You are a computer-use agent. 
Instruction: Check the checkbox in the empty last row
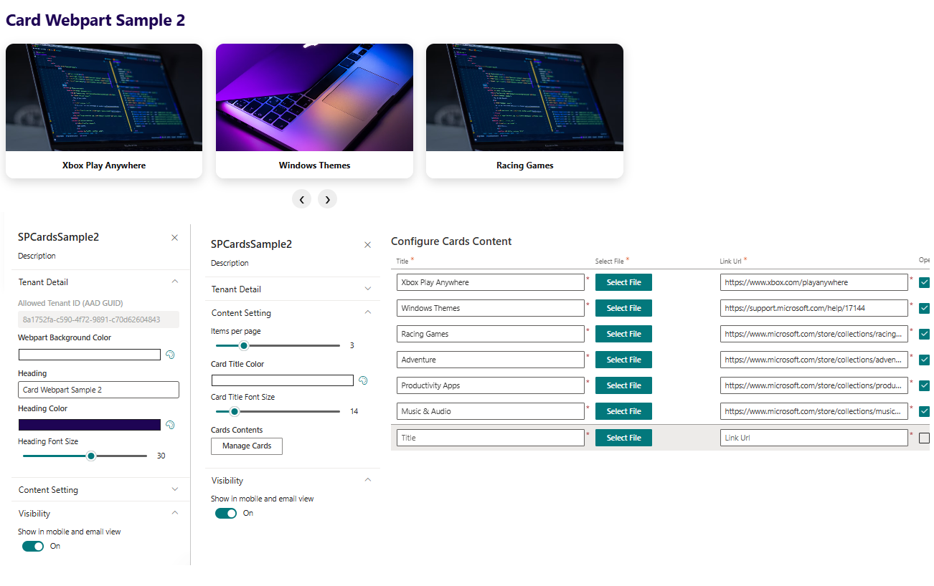(925, 437)
